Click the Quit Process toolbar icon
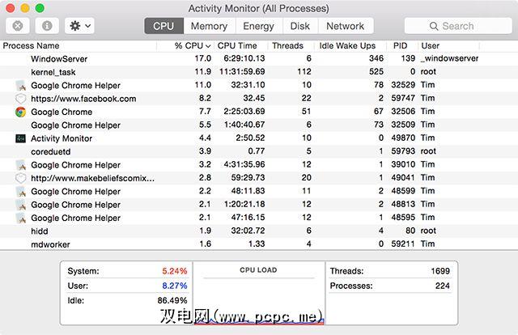This screenshot has width=518, height=335. [x=18, y=26]
